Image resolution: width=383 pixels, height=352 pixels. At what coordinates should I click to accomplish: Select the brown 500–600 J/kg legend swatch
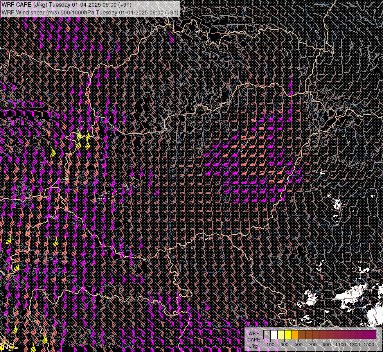[302, 335]
